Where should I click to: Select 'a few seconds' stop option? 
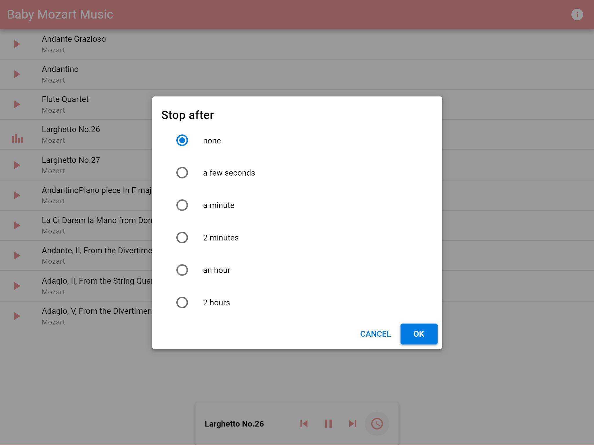click(182, 173)
